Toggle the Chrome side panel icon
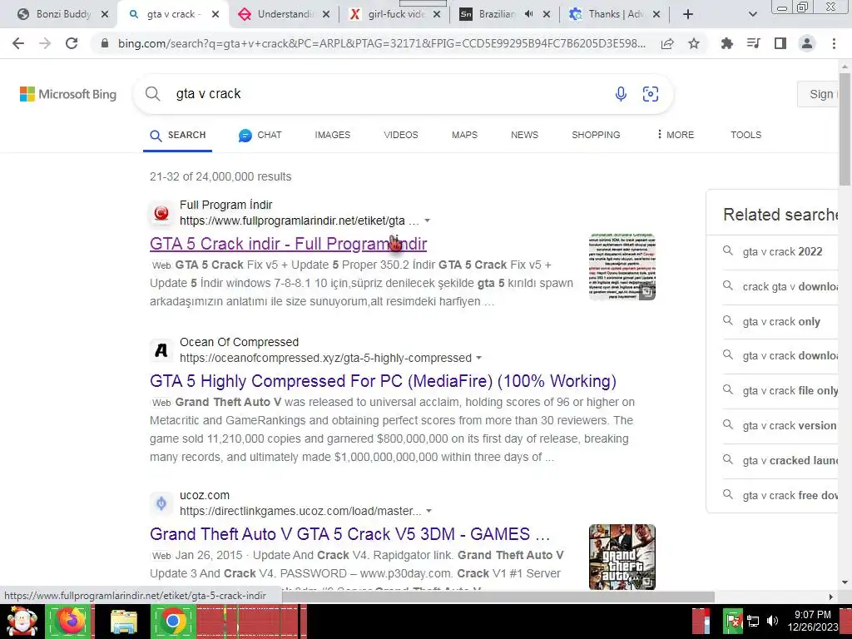The height and width of the screenshot is (639, 852). [780, 43]
